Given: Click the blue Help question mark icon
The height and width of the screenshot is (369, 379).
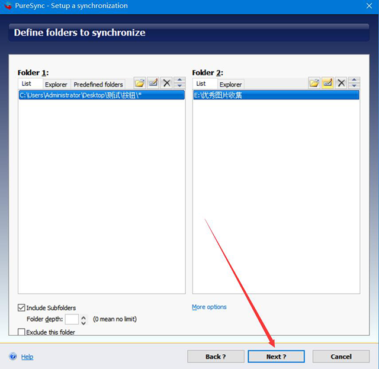Looking at the screenshot, I should (13, 356).
